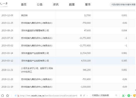Click the browser search box with 对美国4人实施制裁
136x98 pixels.
pos(100,96)
